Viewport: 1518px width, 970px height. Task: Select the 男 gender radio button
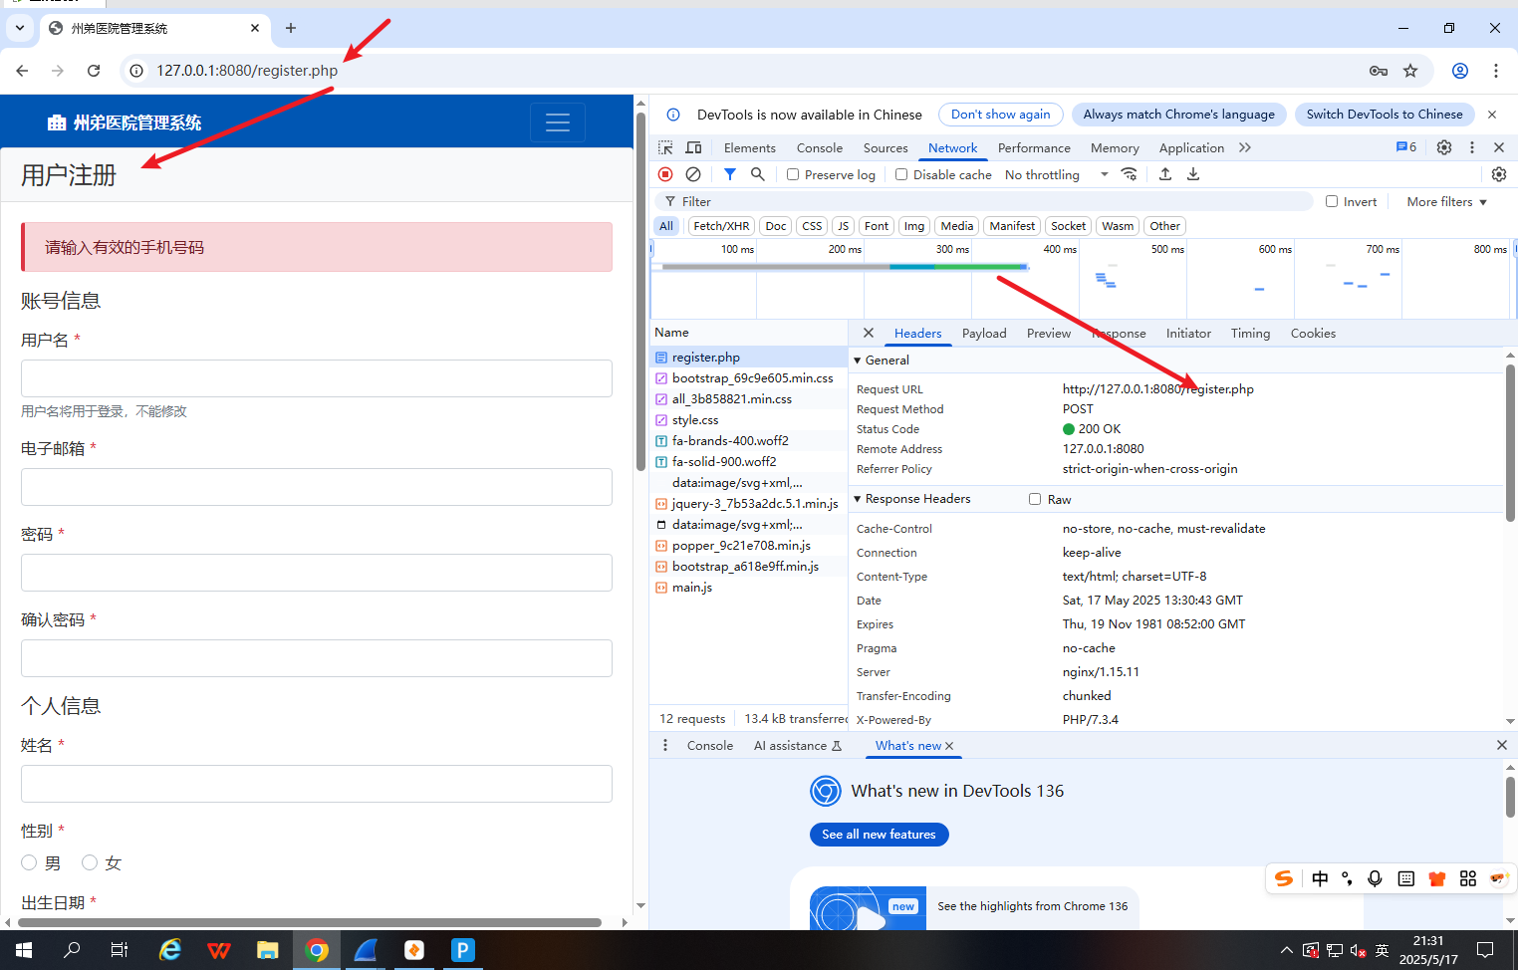point(29,862)
